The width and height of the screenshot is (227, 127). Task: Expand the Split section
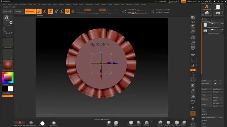[x=203, y=109]
